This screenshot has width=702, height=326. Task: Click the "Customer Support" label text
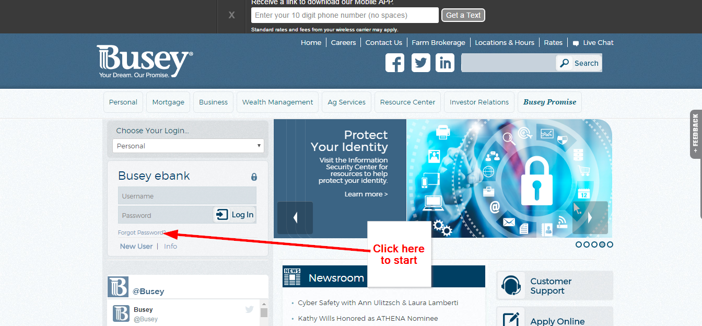coord(551,286)
